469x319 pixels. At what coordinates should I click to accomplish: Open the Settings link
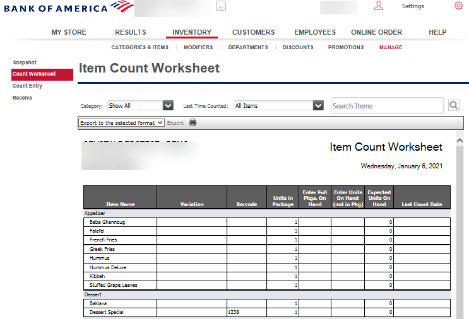(x=413, y=6)
